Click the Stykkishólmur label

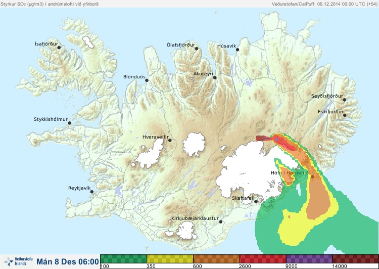51,119
